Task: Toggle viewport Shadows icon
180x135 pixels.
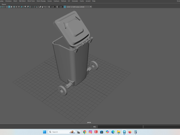Action: click(21, 7)
